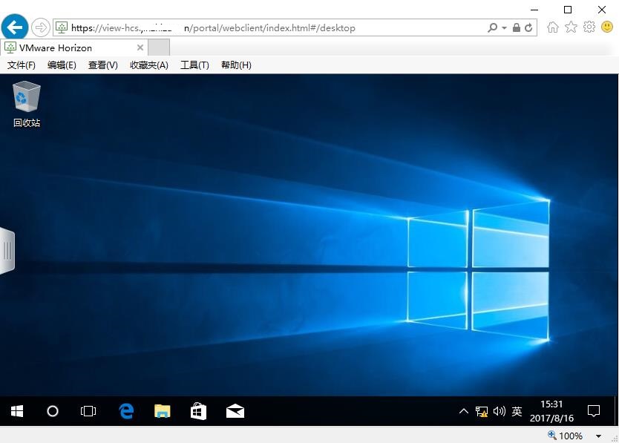Switch input language via the 英 indicator

coord(515,410)
